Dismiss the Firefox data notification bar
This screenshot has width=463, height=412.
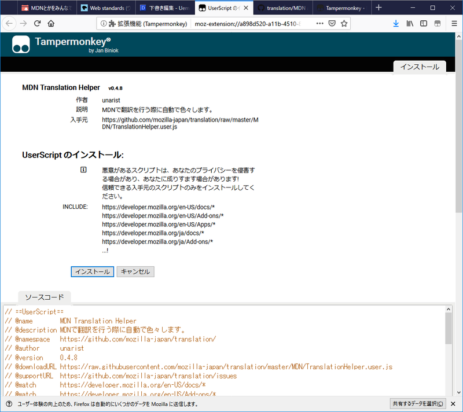coord(453,403)
